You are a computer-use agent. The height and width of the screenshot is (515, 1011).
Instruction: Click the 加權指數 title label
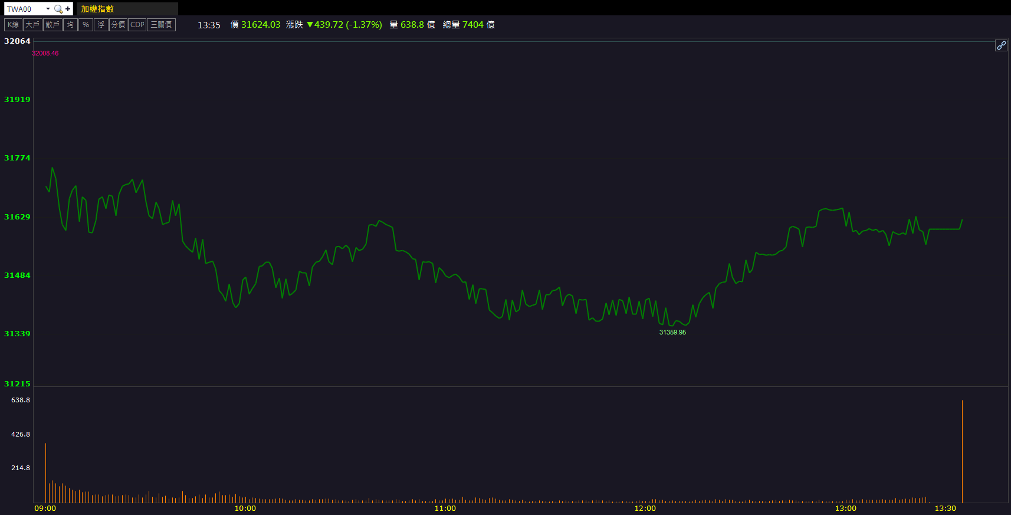97,9
